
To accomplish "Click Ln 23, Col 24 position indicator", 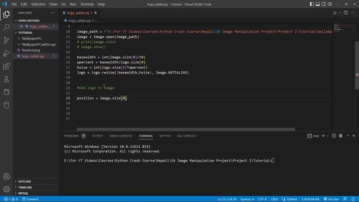I will [x=227, y=199].
